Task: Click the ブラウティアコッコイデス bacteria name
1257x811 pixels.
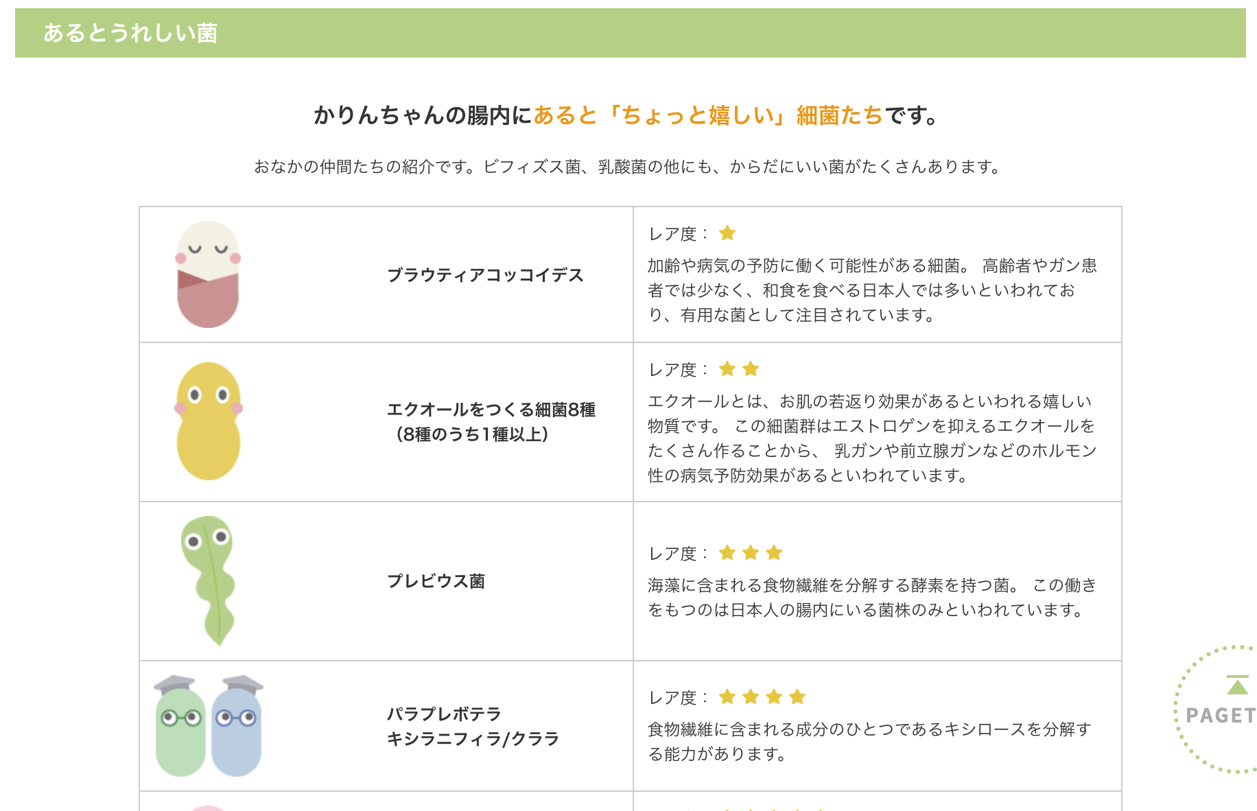Action: pos(485,275)
